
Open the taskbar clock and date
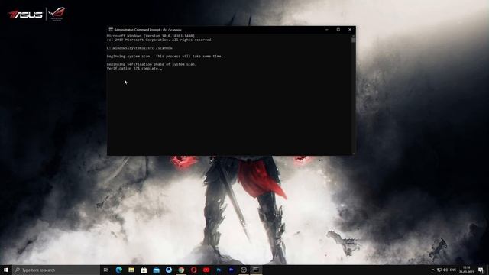[467, 270]
